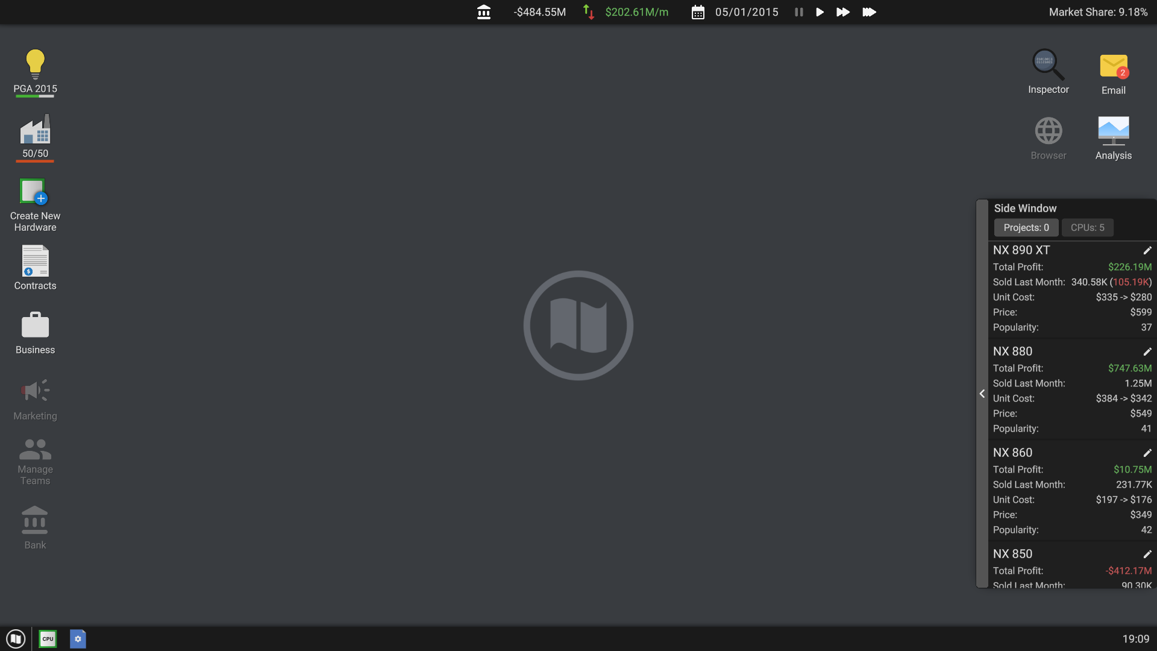The image size is (1157, 651).
Task: Set game speed to normal play
Action: 820,12
